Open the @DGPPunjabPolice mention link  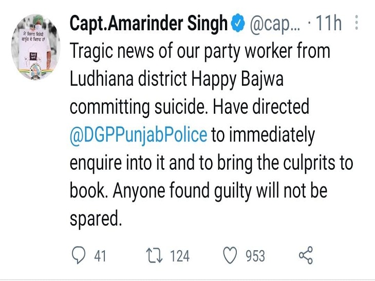coord(139,135)
